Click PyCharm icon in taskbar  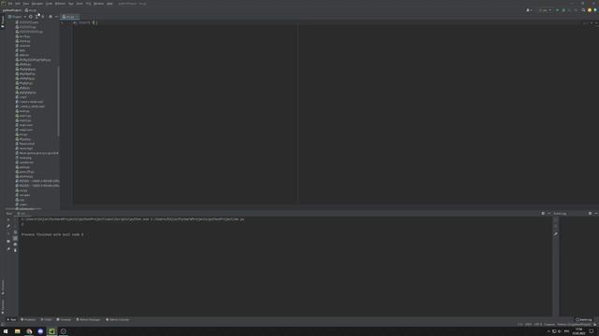[x=51, y=331]
